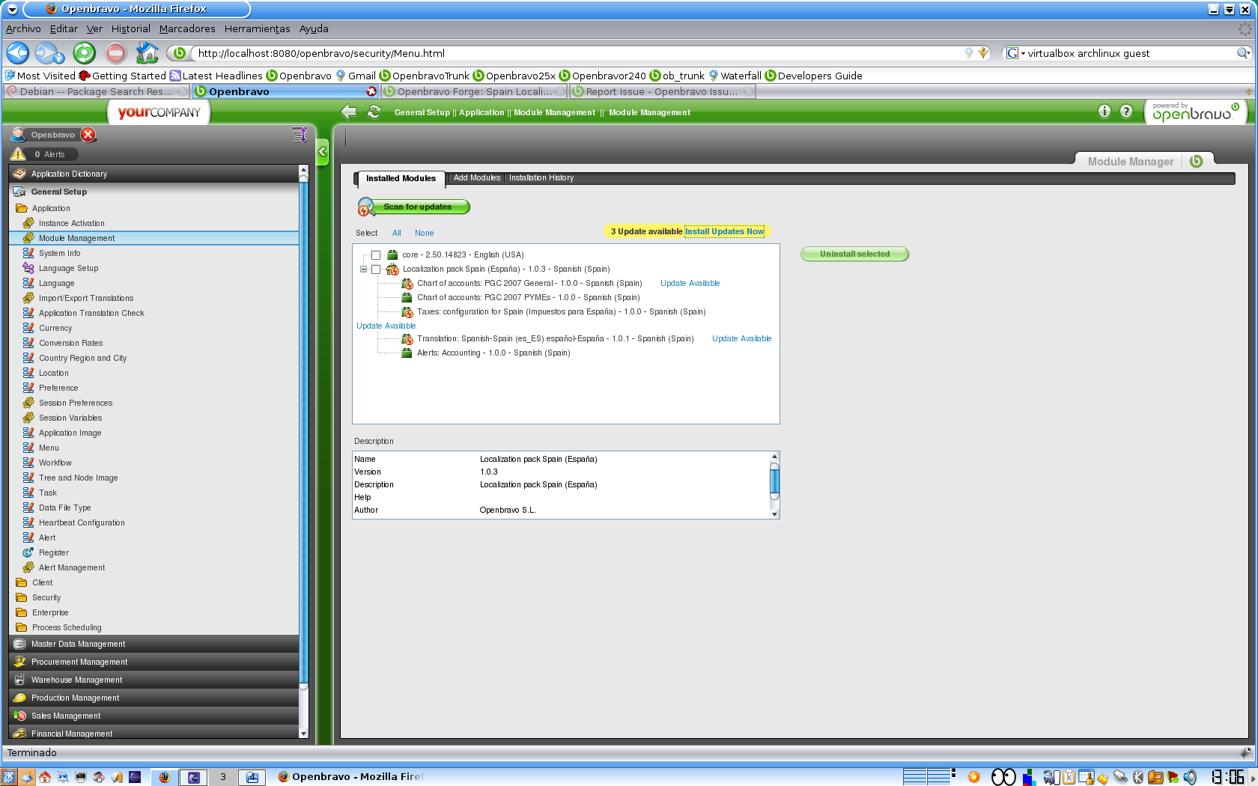
Task: Click the menu expand/collapse icon above sidebar
Action: coord(299,135)
